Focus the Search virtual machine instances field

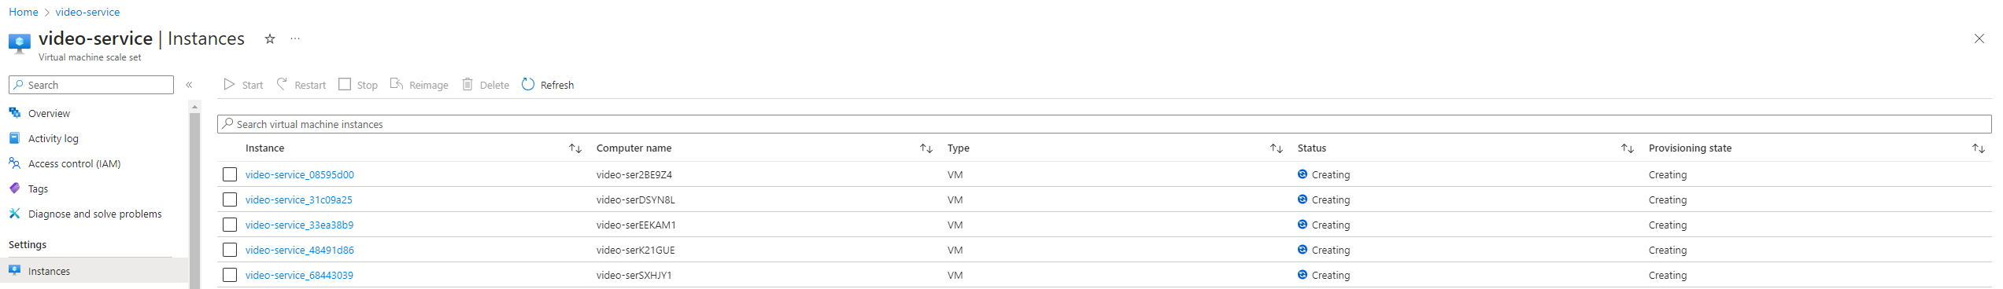pos(1104,124)
